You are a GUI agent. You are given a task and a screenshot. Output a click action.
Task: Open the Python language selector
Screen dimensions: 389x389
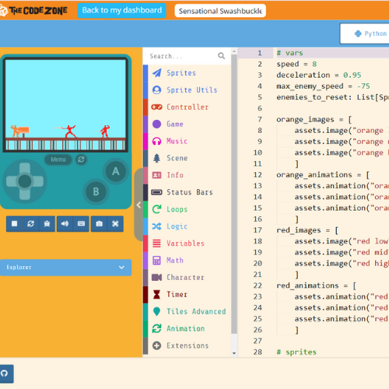(365, 33)
